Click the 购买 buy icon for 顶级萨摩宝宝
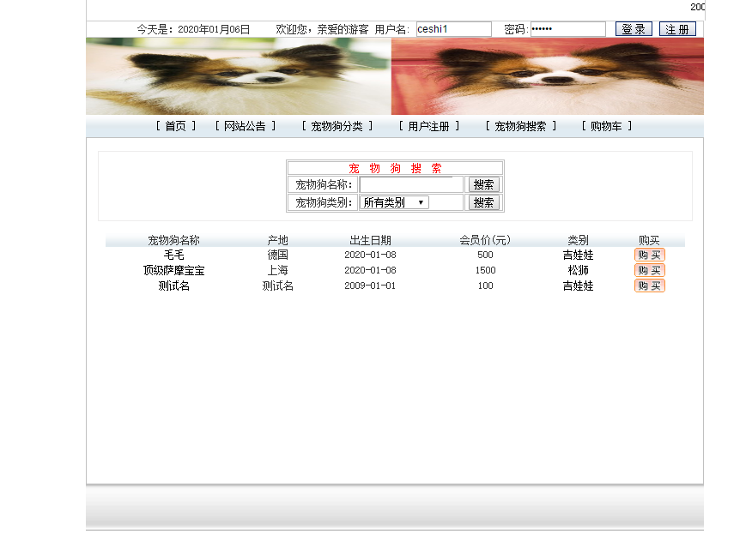The image size is (752, 547). [x=649, y=270]
